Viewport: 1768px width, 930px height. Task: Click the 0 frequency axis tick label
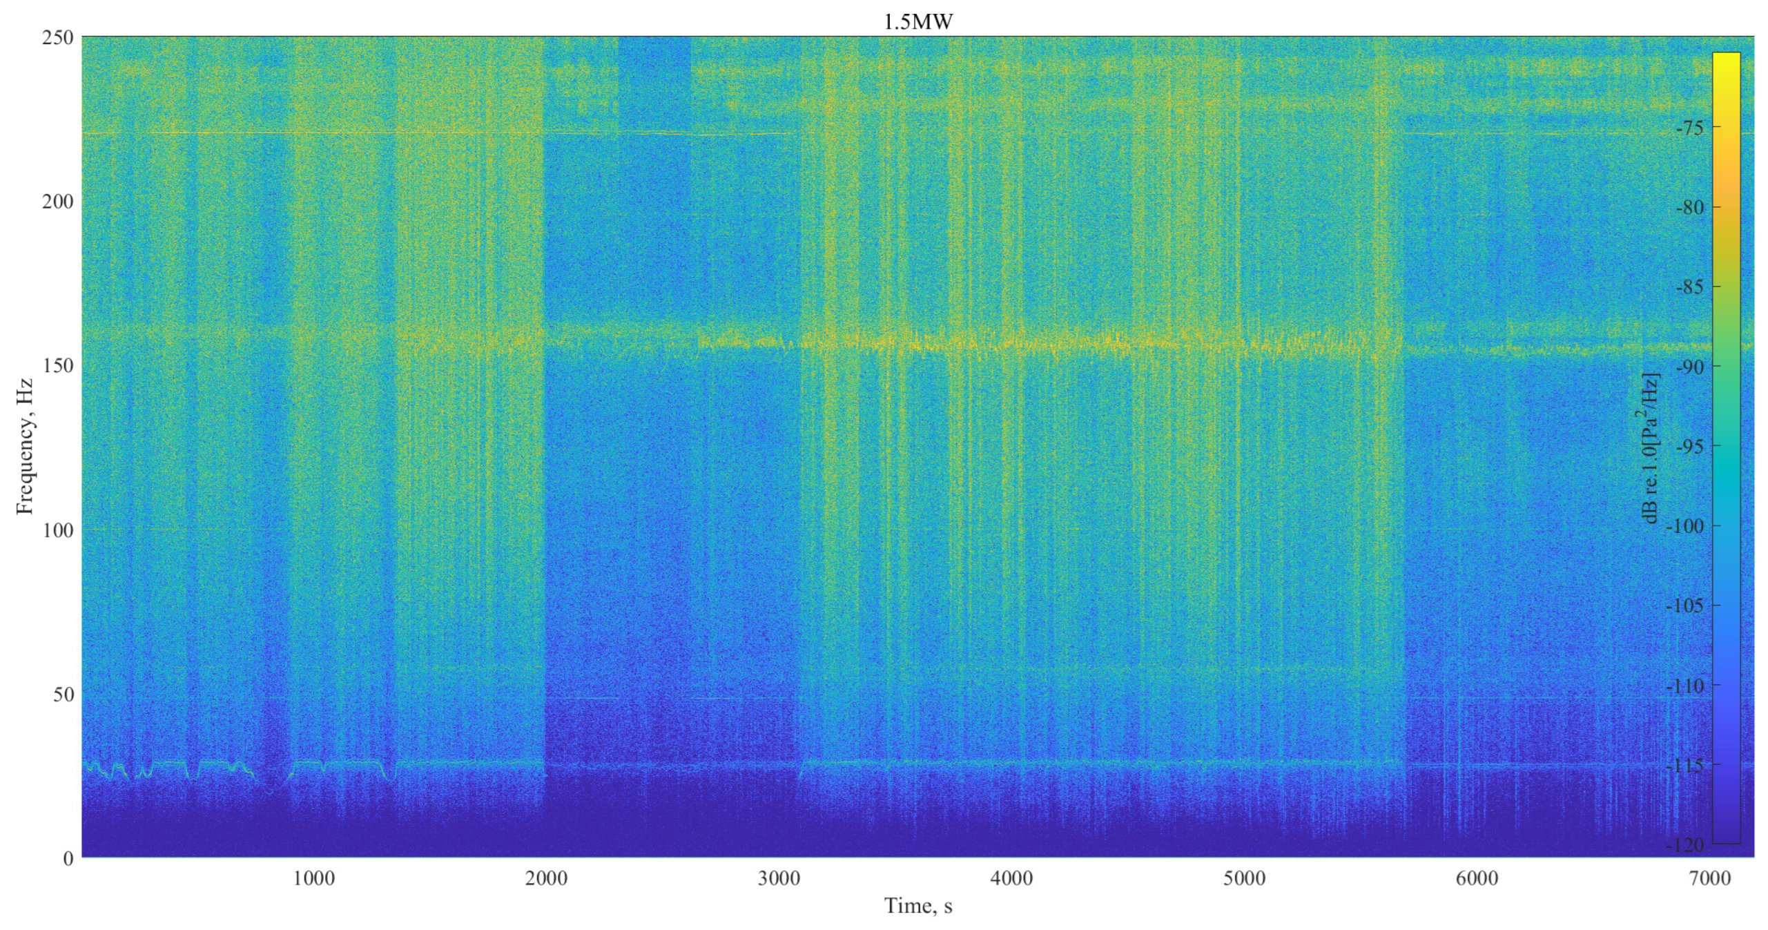pyautogui.click(x=68, y=858)
